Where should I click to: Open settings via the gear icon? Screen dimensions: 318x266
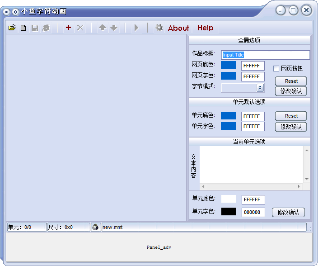(x=159, y=28)
